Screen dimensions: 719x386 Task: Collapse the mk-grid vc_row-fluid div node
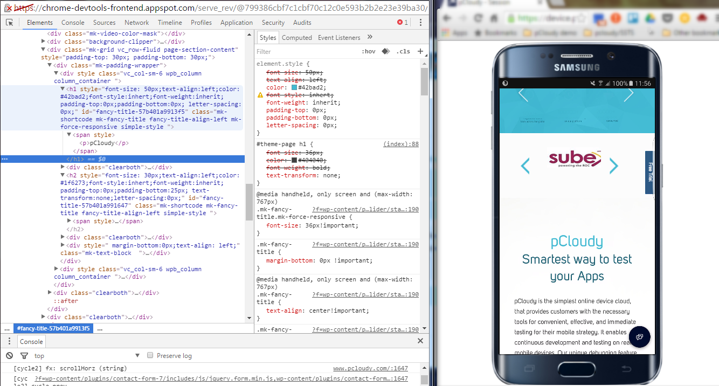tap(44, 50)
